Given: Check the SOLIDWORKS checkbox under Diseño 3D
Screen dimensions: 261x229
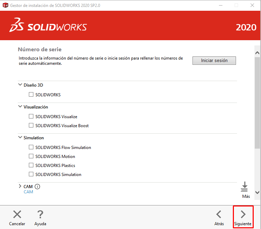Looking at the screenshot, I should pyautogui.click(x=31, y=95).
